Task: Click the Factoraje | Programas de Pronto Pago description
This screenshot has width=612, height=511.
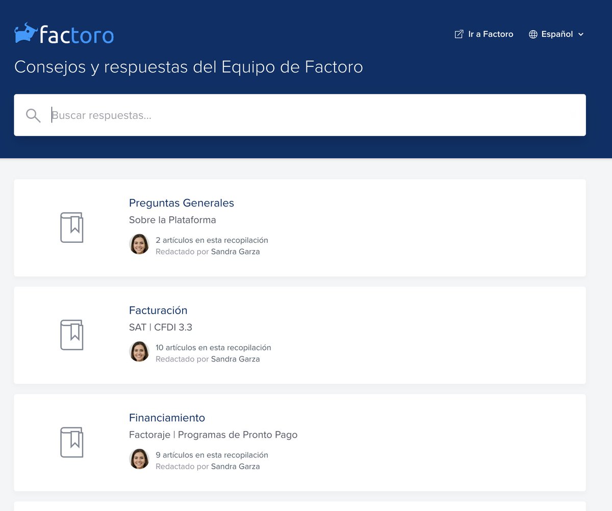Action: [213, 435]
